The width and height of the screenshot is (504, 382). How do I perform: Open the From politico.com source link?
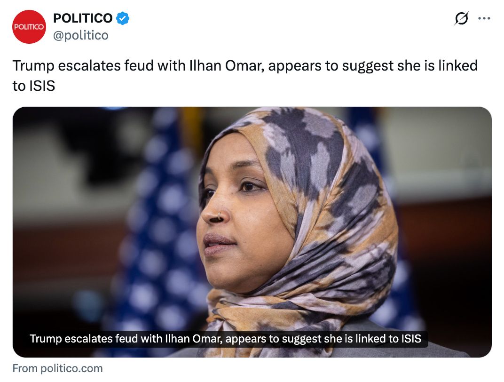(57, 368)
